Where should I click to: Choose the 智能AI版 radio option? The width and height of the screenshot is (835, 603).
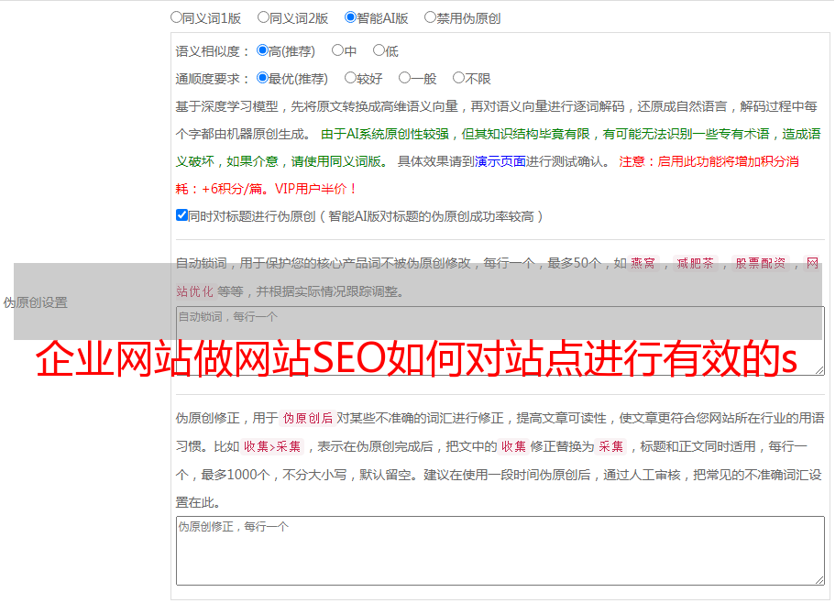[350, 17]
